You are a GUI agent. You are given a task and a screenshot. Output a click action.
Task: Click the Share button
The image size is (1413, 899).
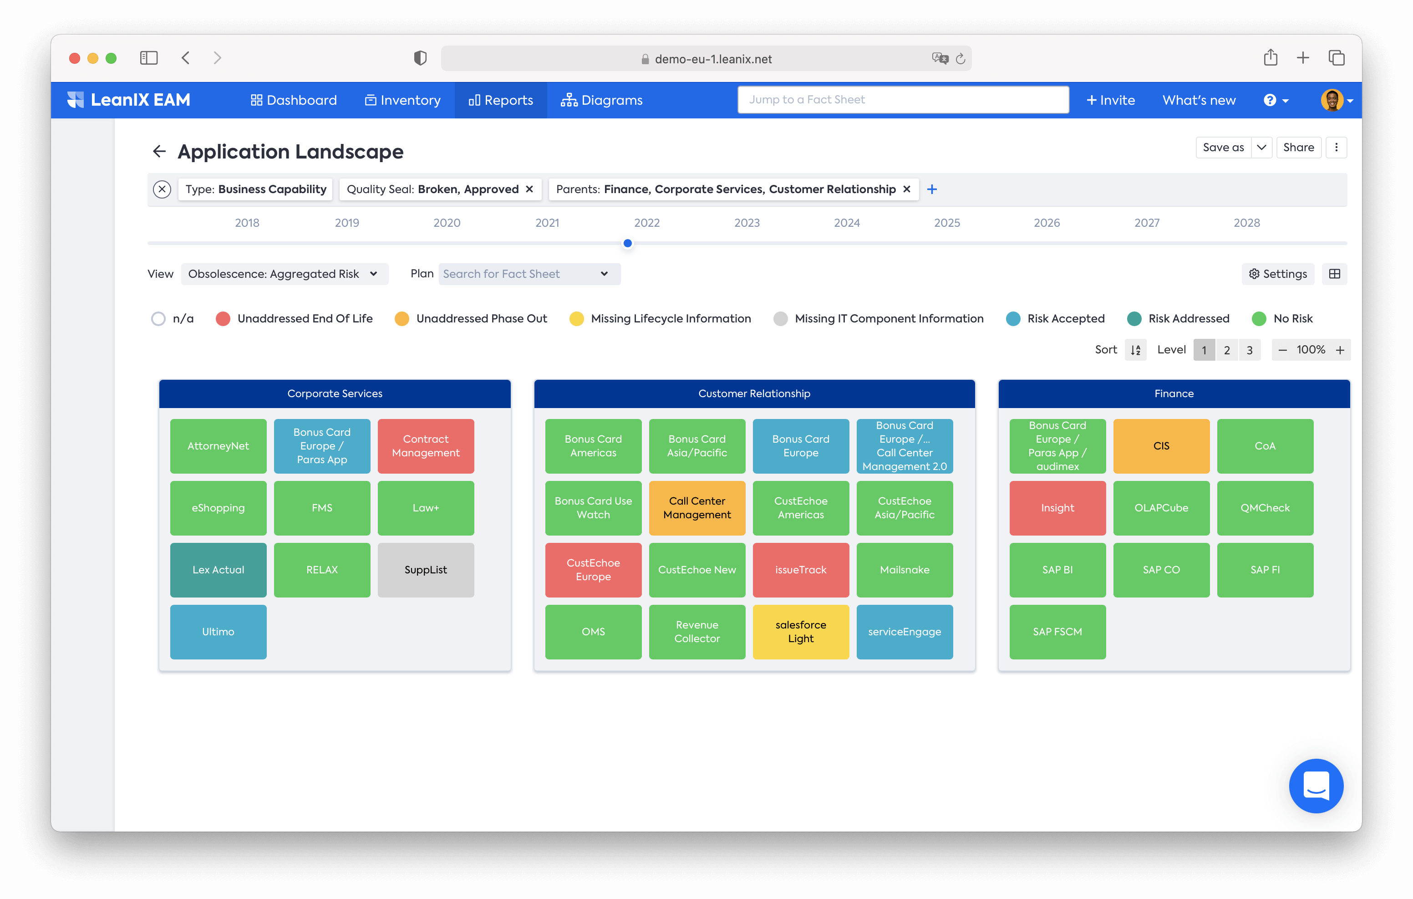[x=1299, y=148]
